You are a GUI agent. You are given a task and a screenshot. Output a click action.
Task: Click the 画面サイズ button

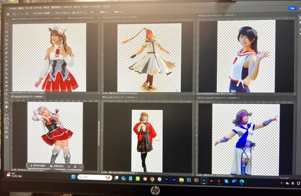coord(104,12)
